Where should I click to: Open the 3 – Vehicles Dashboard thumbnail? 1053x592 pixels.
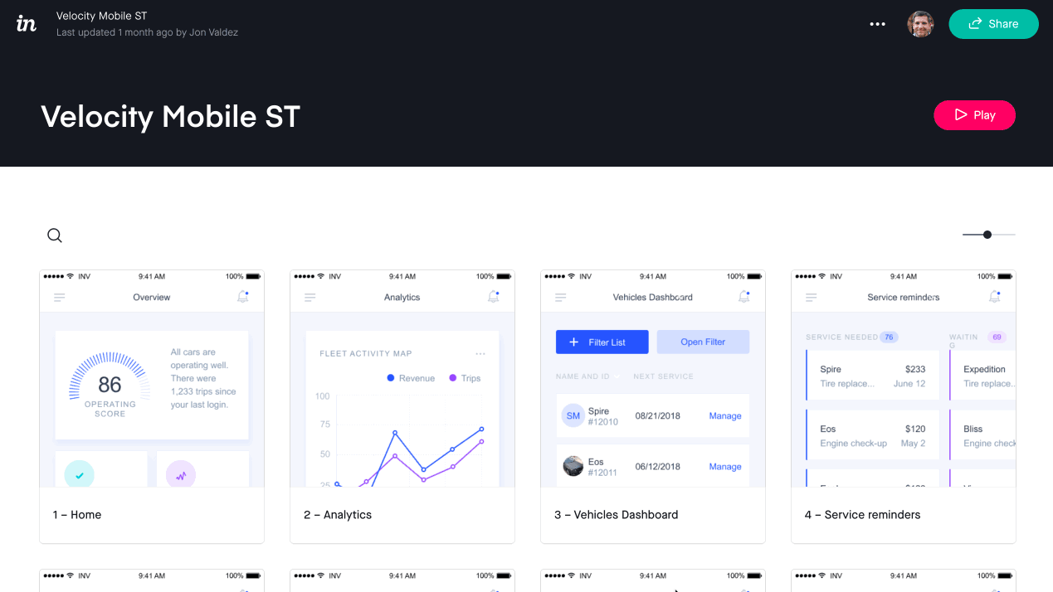click(x=653, y=378)
